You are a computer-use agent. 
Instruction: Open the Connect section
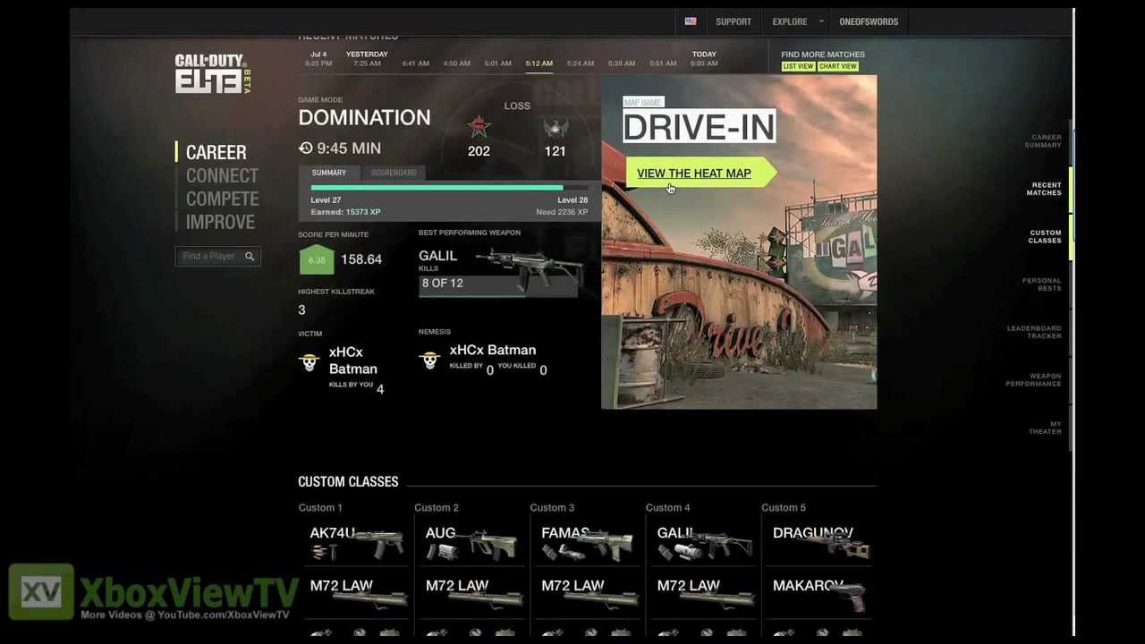point(222,176)
